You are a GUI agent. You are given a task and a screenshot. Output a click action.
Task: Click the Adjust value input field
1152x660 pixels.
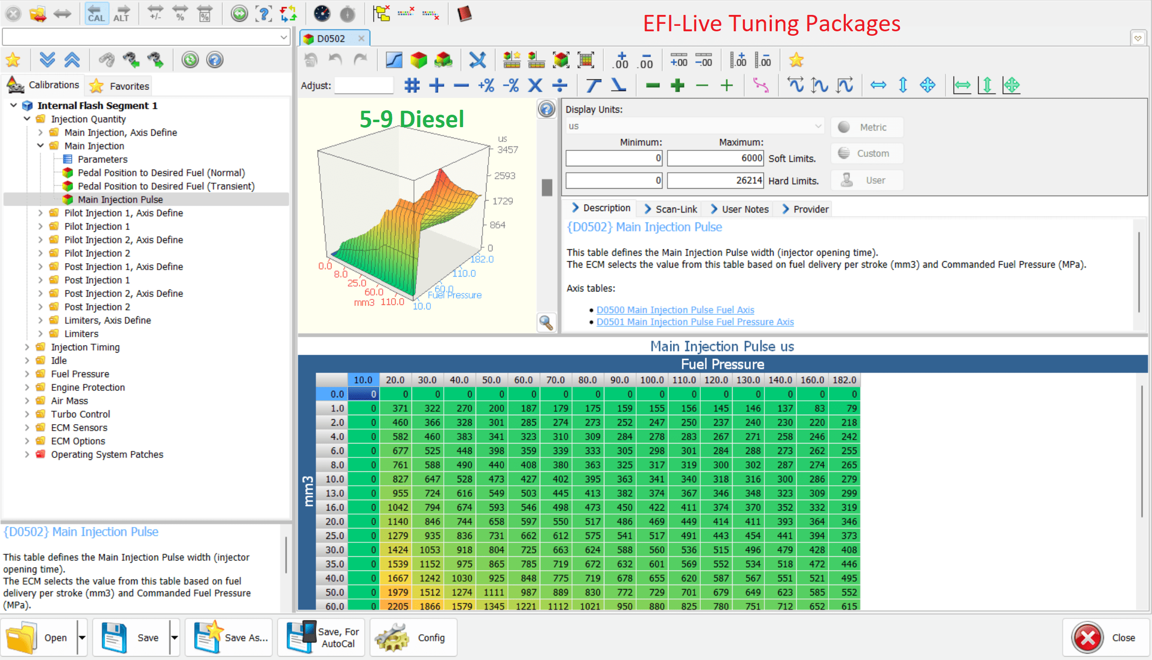[364, 85]
